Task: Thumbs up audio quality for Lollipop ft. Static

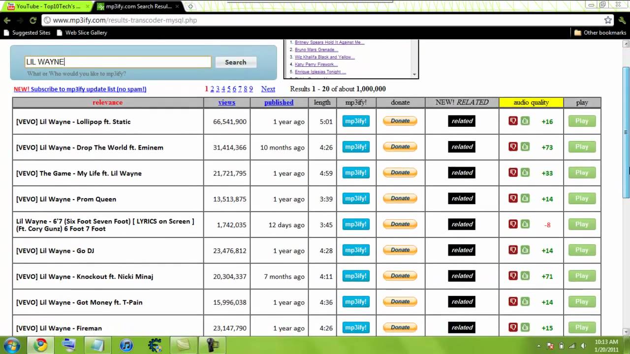Action: coord(525,121)
